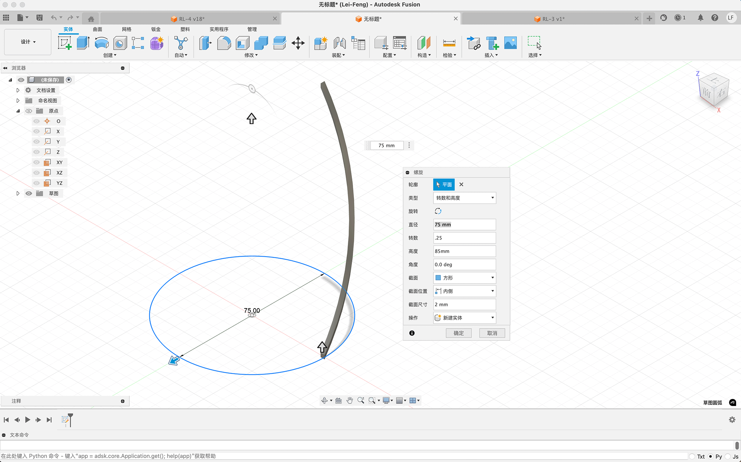Select the Joint tool icon
Screen dimensions: 741x462
point(339,43)
